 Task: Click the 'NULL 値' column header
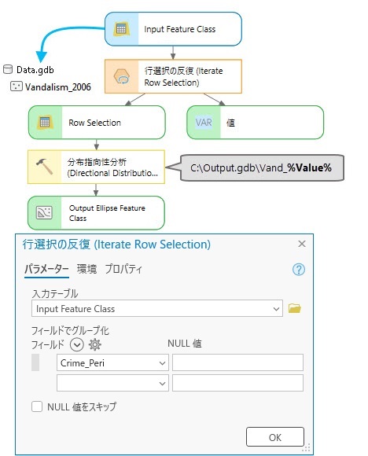click(185, 344)
